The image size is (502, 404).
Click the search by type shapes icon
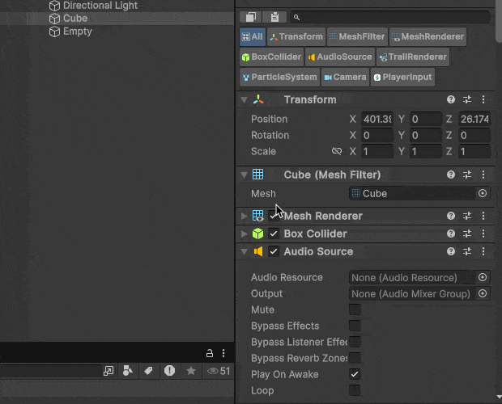point(128,371)
